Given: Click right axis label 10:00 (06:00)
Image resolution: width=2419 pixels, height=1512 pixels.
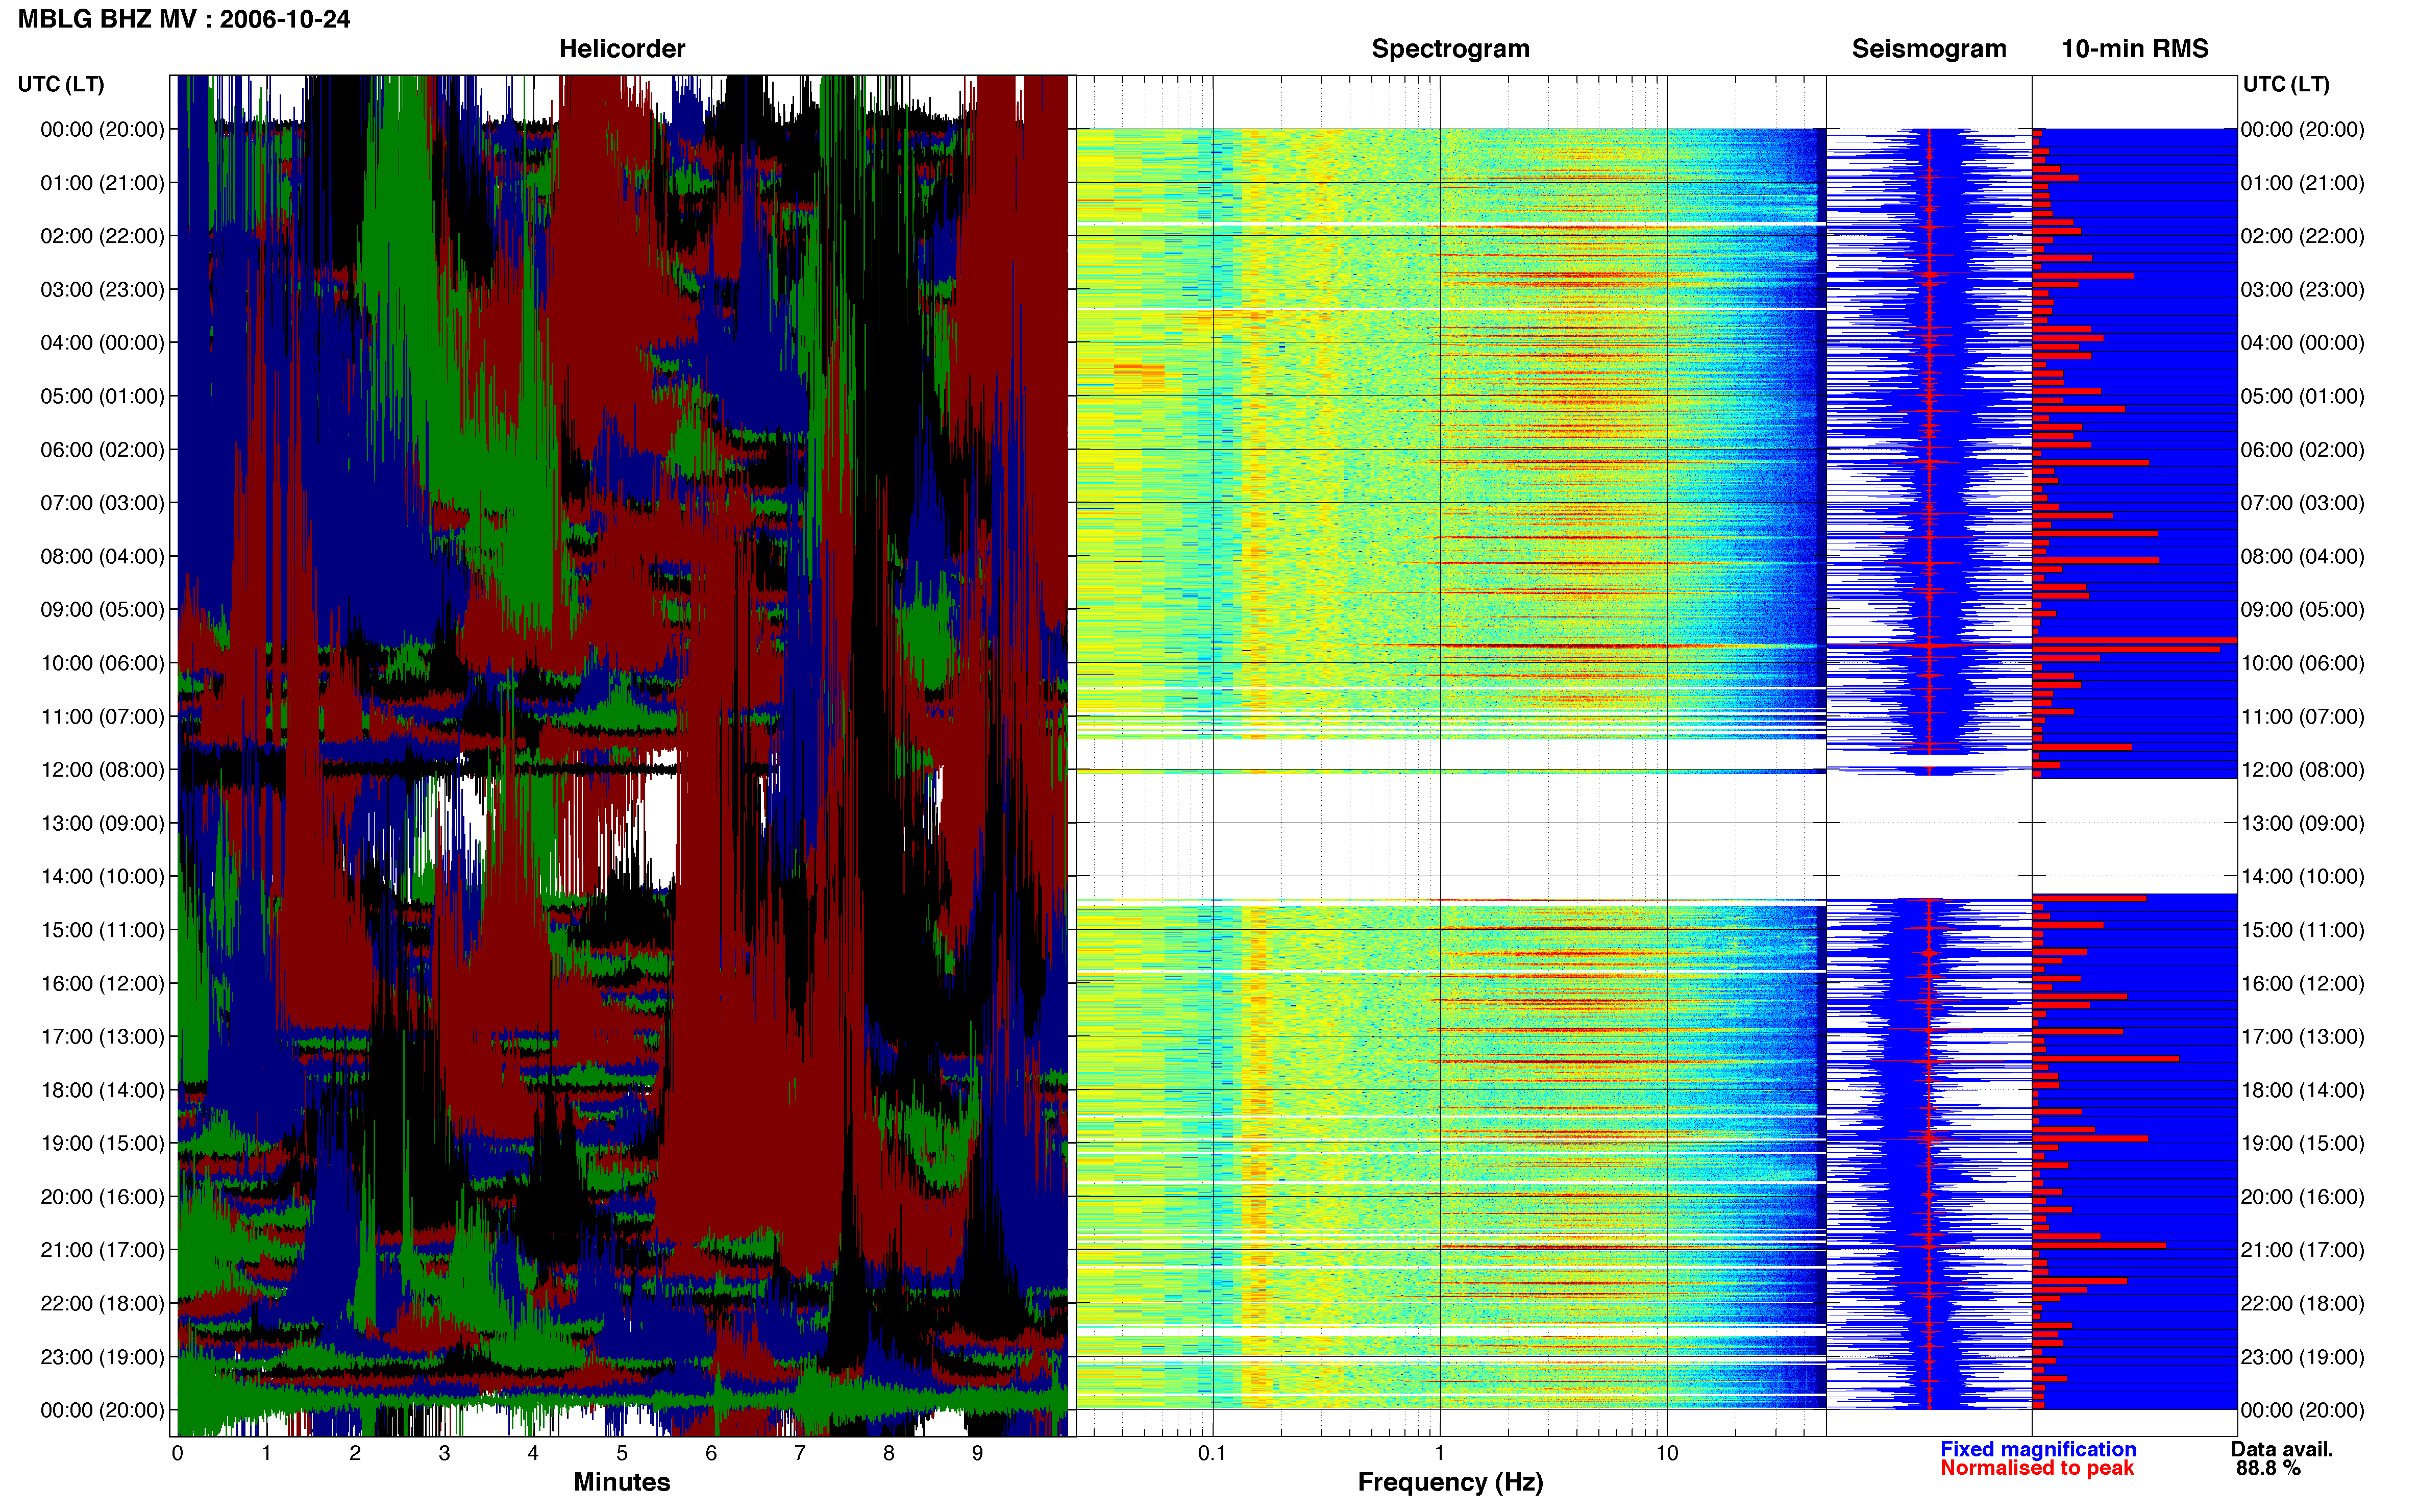Looking at the screenshot, I should (x=2302, y=663).
